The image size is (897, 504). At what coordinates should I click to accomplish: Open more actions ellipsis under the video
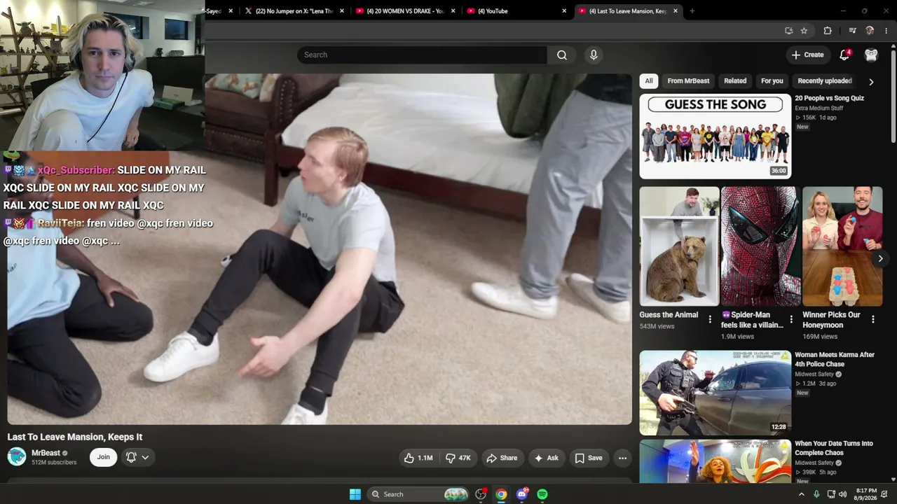[x=622, y=458]
